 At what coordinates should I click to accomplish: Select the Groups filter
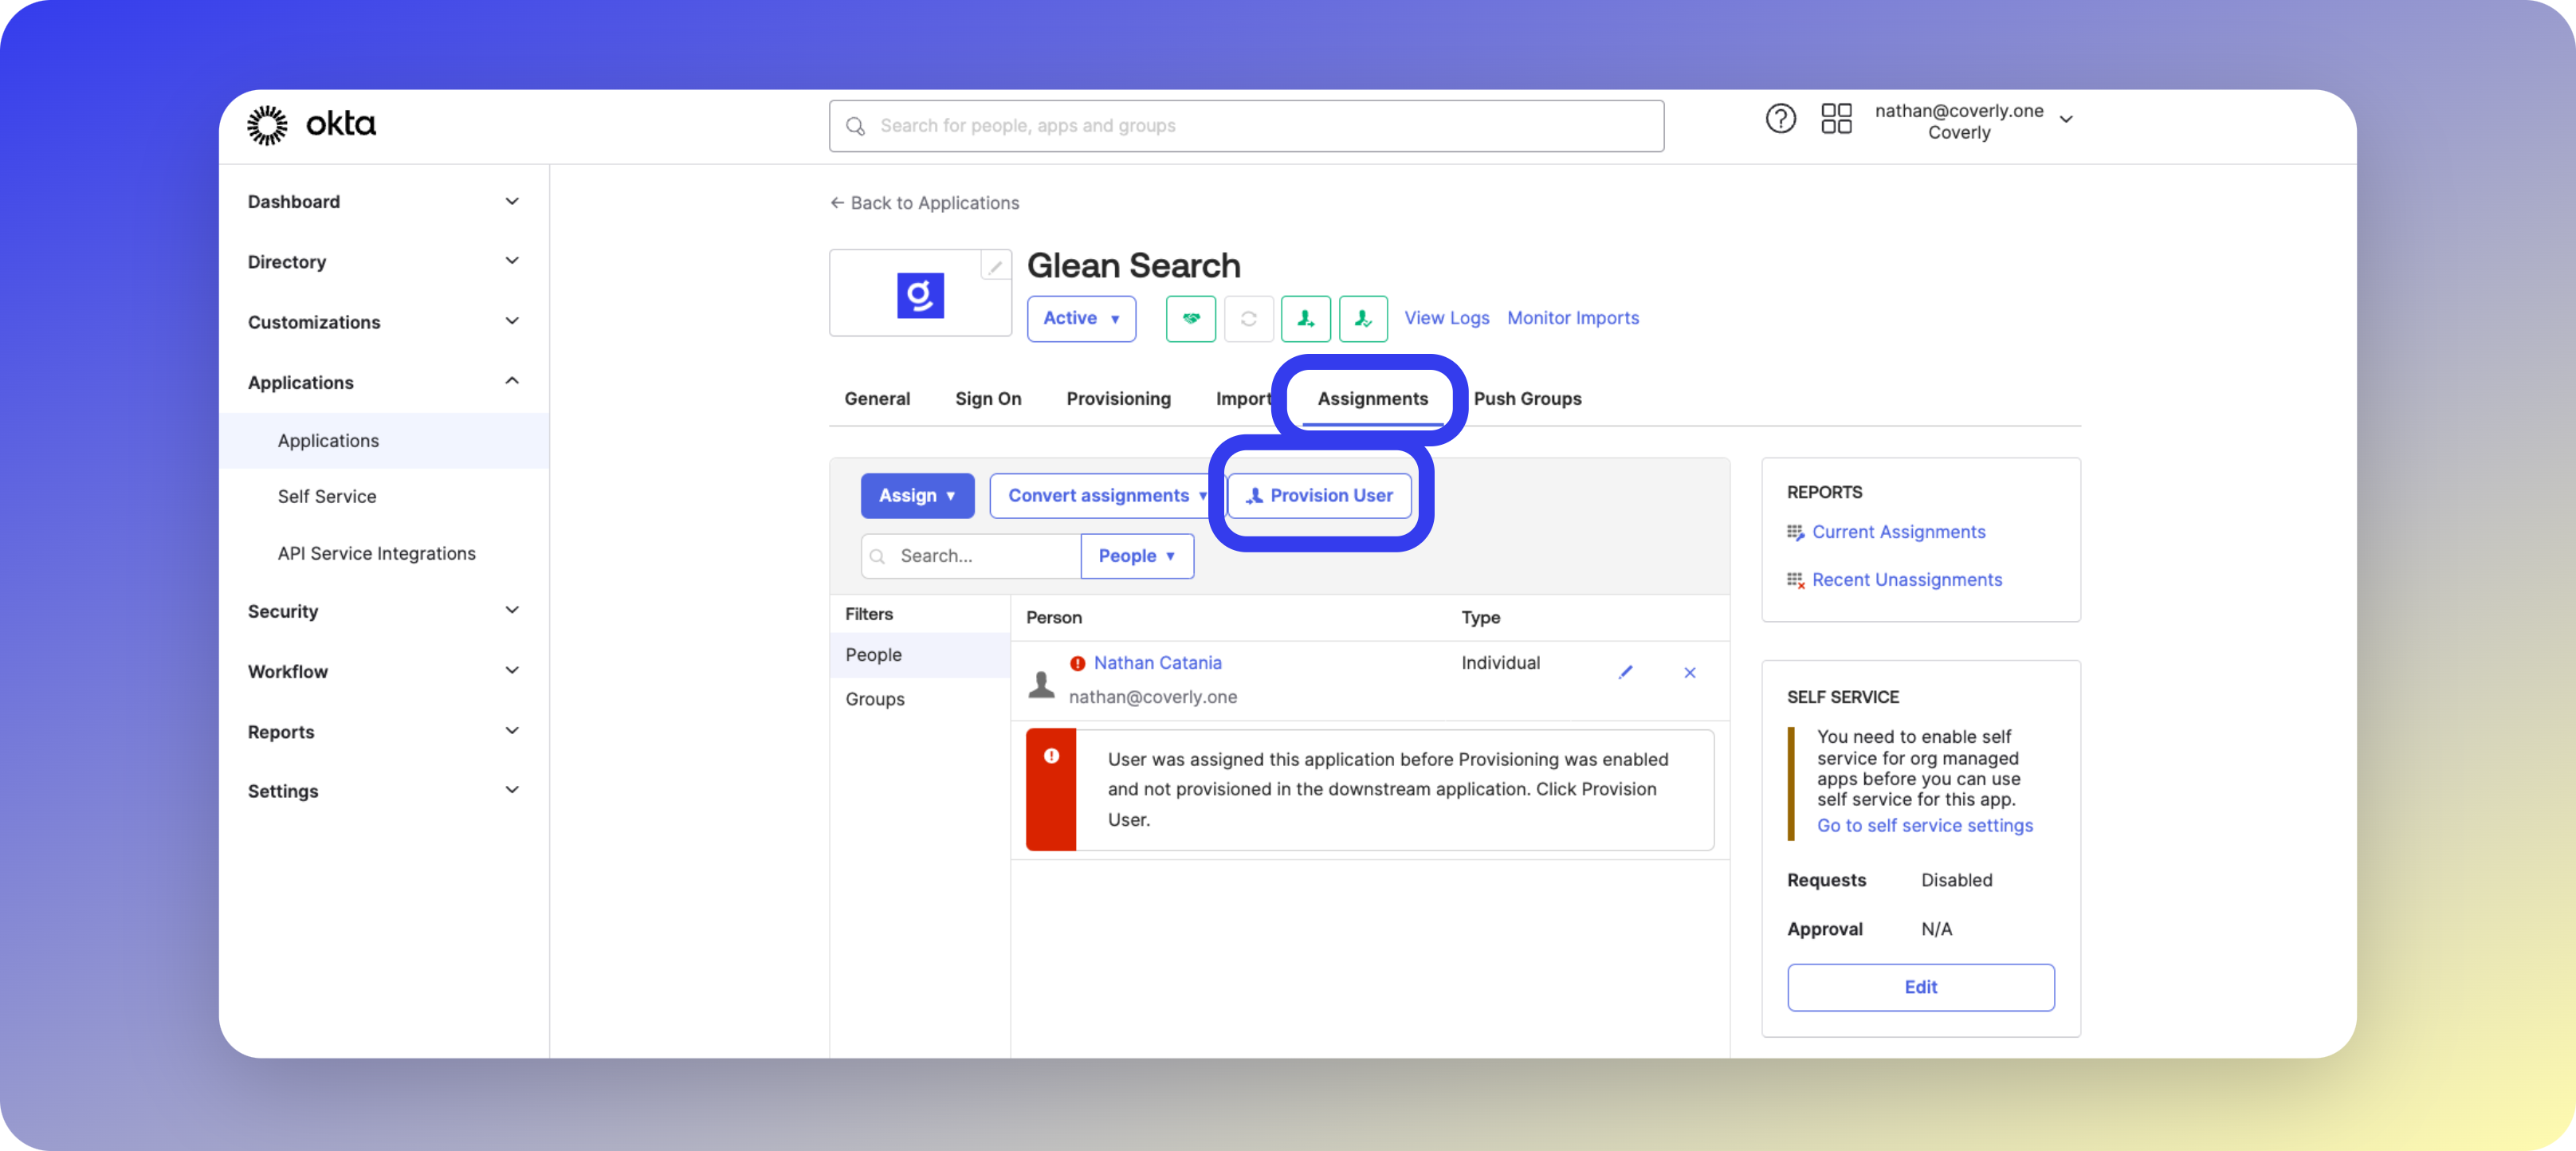pyautogui.click(x=874, y=699)
